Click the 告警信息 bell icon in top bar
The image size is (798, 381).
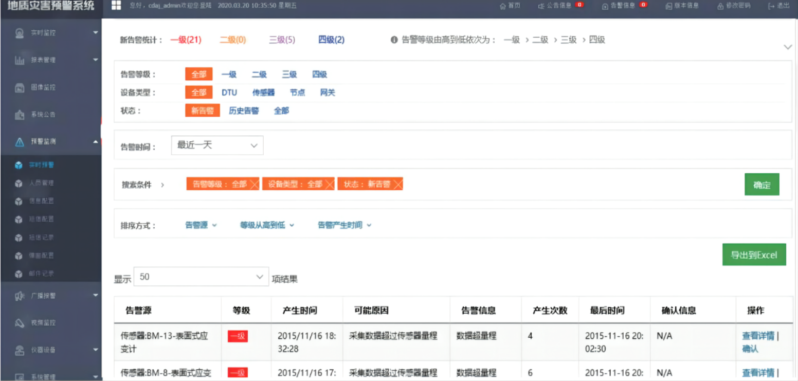click(x=605, y=6)
